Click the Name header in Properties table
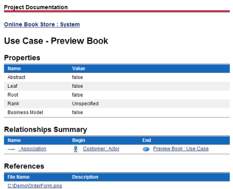The image size is (233, 189). 14,69
